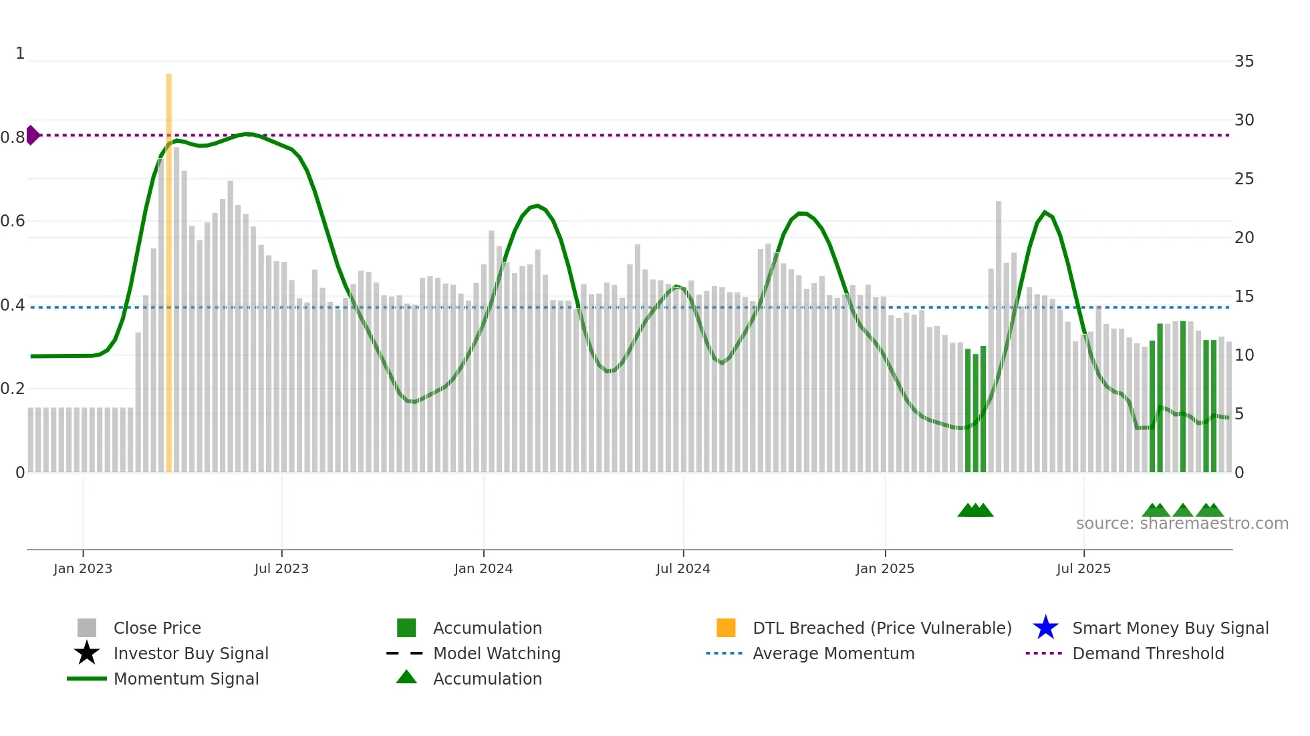This screenshot has width=1310, height=736.
Task: Toggle the Momentum Signal legend label
Action: click(186, 679)
